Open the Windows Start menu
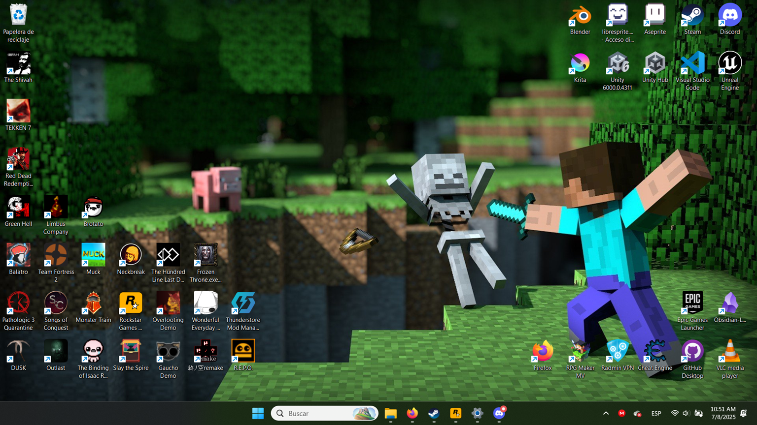This screenshot has width=757, height=425. [x=258, y=414]
